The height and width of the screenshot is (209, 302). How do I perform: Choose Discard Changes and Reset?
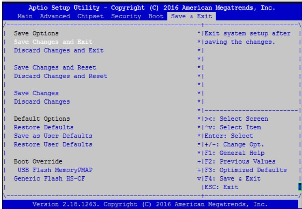[x=60, y=76]
